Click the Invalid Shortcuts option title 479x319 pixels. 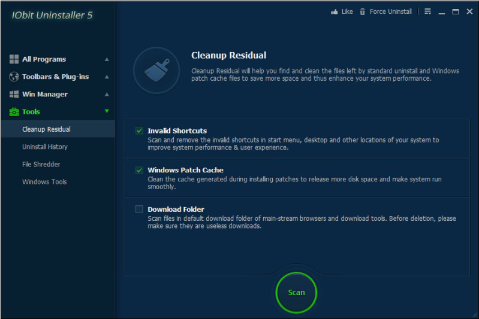point(177,131)
